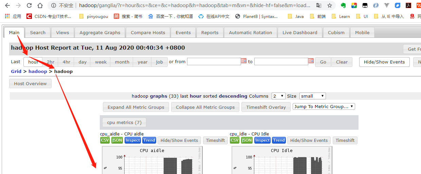Open the Baidu bookmark
Image resolution: width=421 pixels, height=174 pixels.
tap(170, 16)
